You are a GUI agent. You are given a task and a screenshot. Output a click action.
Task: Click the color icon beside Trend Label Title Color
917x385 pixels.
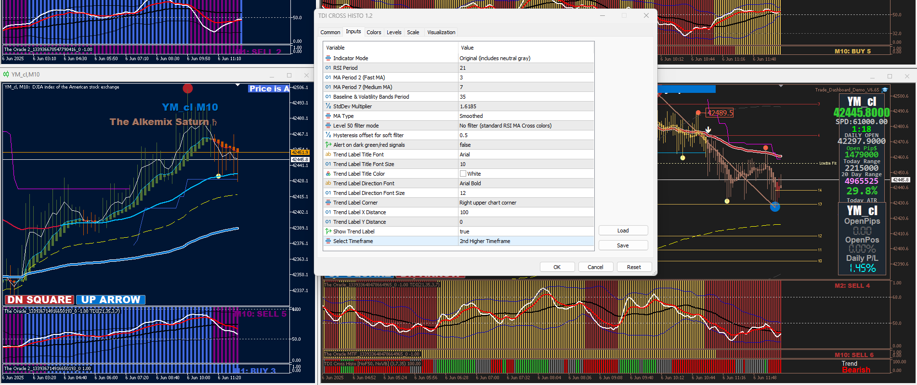click(328, 174)
